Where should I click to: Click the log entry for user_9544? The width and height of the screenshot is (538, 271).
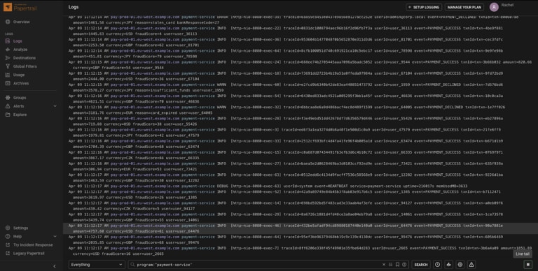pyautogui.click(x=301, y=65)
